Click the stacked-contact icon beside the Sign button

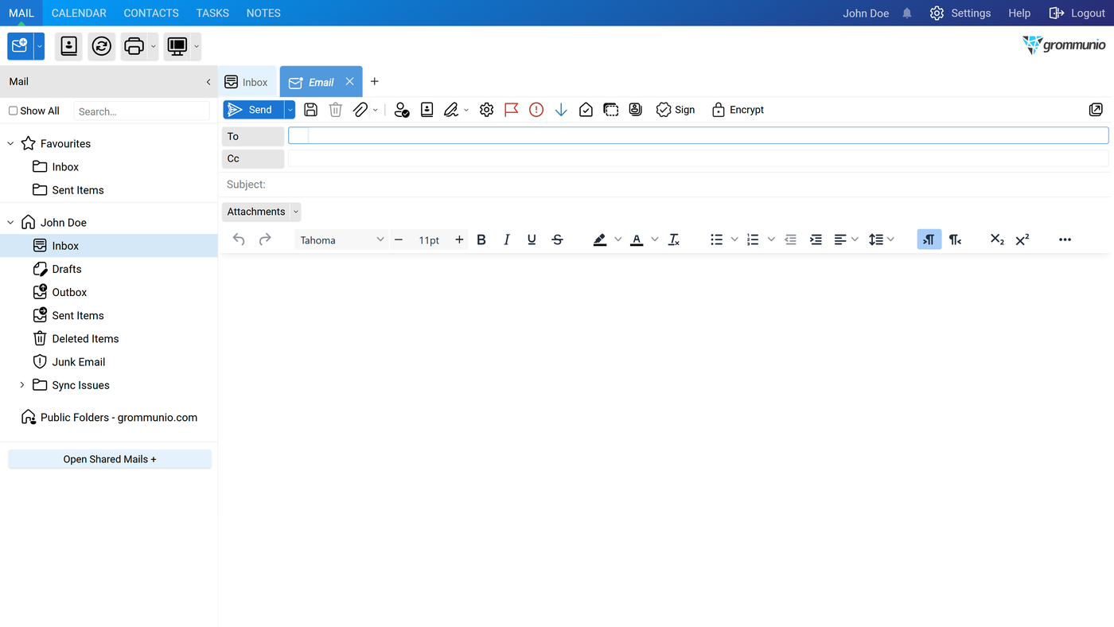pos(636,110)
